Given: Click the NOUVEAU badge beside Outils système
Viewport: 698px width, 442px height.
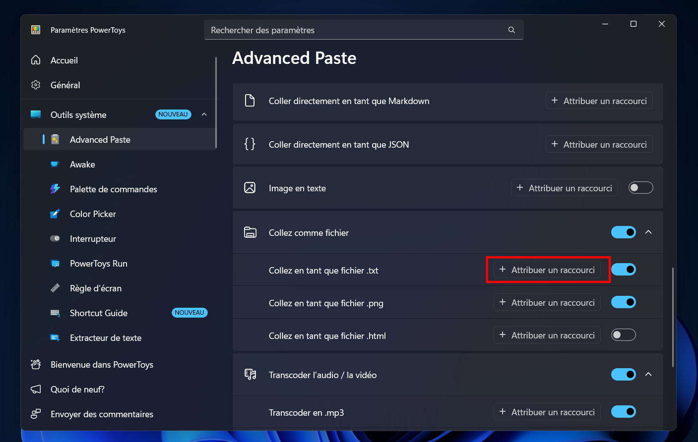Looking at the screenshot, I should [173, 114].
